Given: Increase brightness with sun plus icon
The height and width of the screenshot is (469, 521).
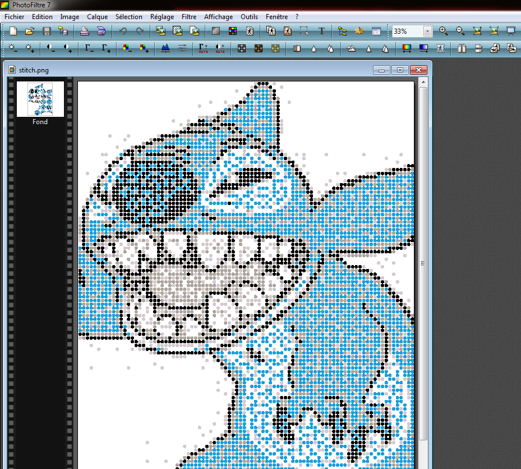Looking at the screenshot, I should (30, 49).
